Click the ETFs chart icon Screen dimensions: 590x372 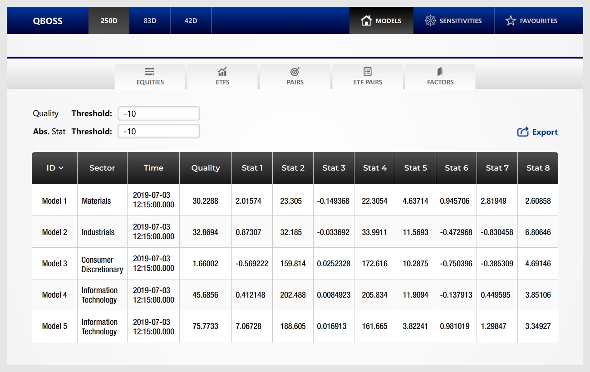tap(222, 72)
